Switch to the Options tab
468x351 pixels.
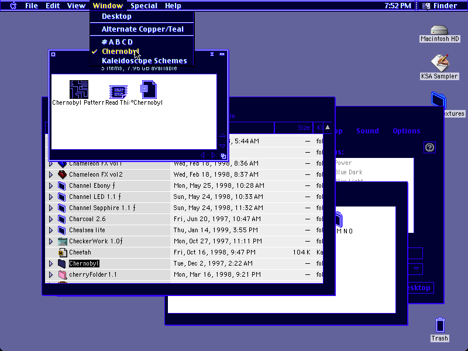[406, 130]
